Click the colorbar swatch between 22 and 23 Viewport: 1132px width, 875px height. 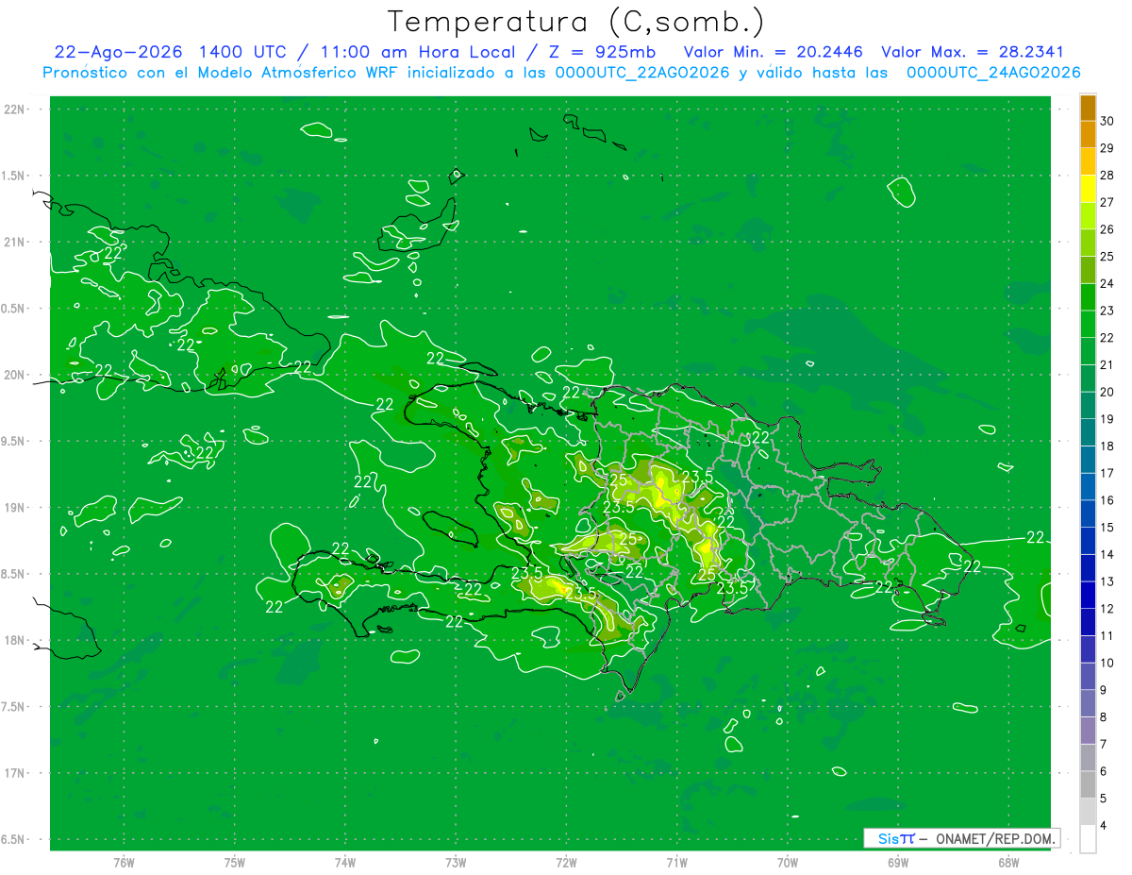click(x=1088, y=324)
